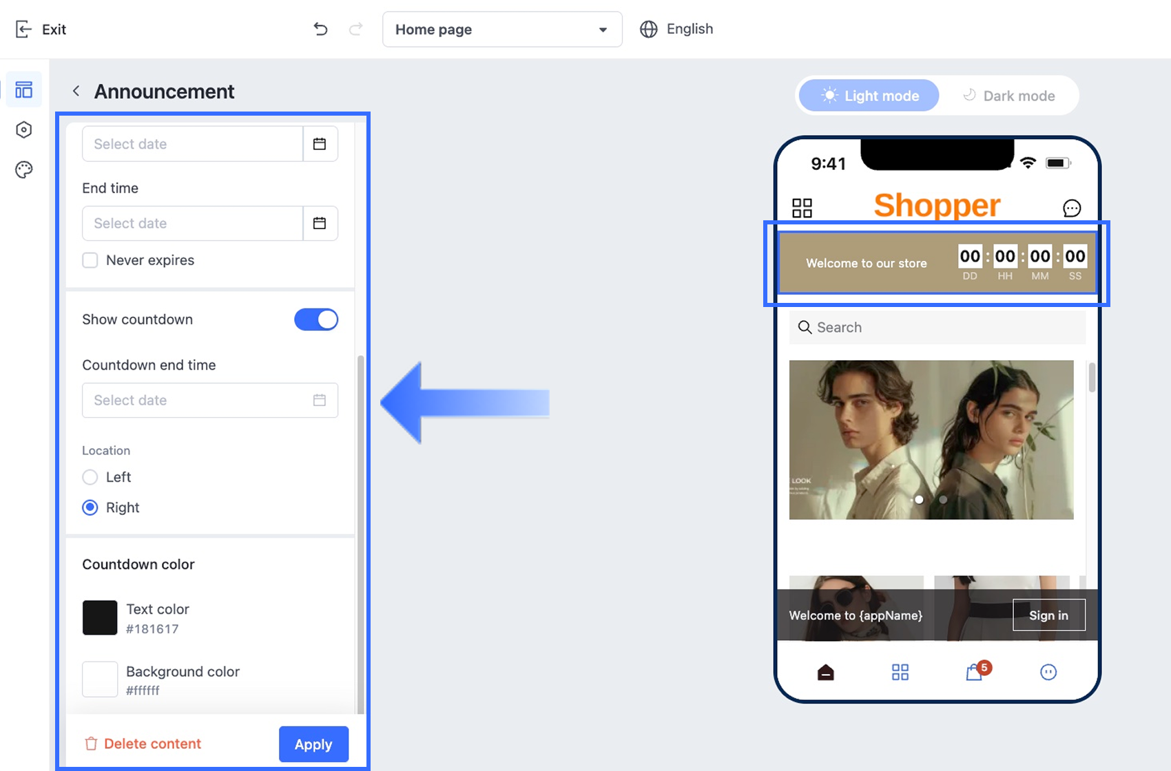The height and width of the screenshot is (771, 1171).
Task: Tap the account face icon in bottom bar
Action: [1048, 672]
